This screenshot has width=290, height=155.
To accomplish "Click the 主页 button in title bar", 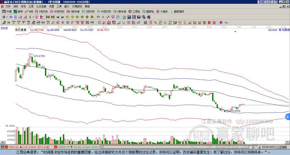I will click(274, 2).
